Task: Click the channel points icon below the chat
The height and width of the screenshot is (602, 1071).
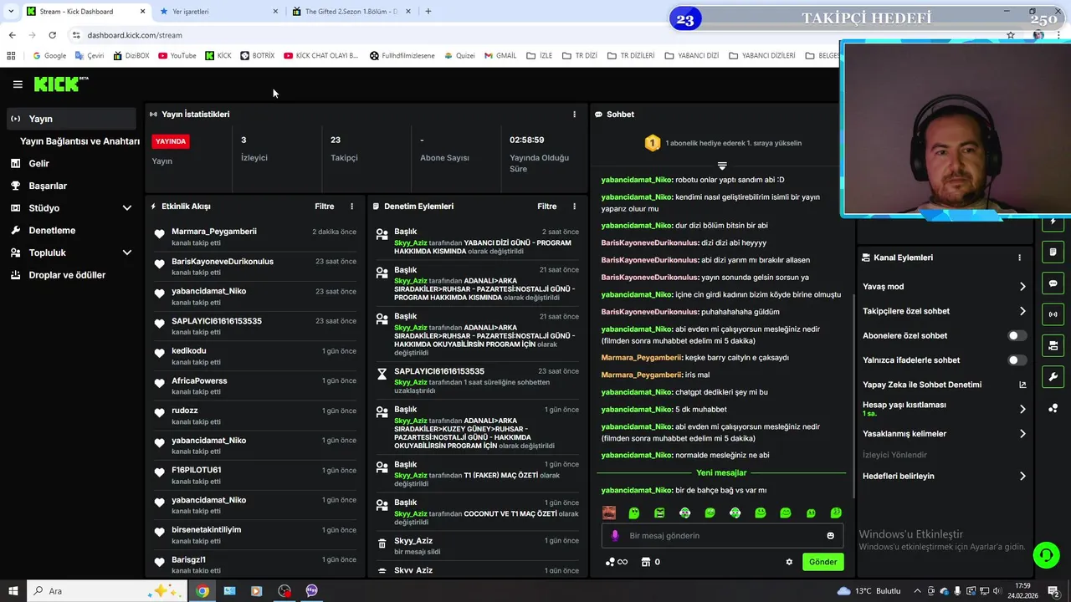Action: pyautogui.click(x=616, y=562)
